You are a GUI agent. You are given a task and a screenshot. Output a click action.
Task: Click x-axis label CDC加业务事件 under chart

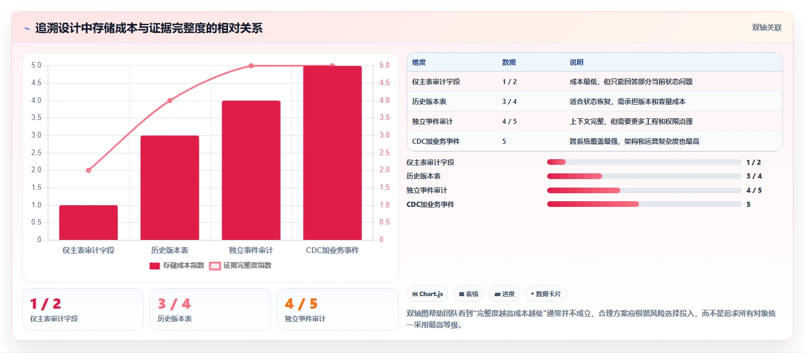coord(332,250)
